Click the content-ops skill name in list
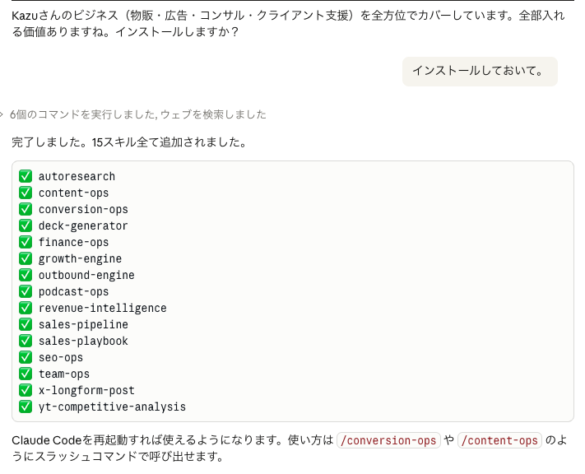Viewport: 585px width, 474px height. (x=73, y=193)
